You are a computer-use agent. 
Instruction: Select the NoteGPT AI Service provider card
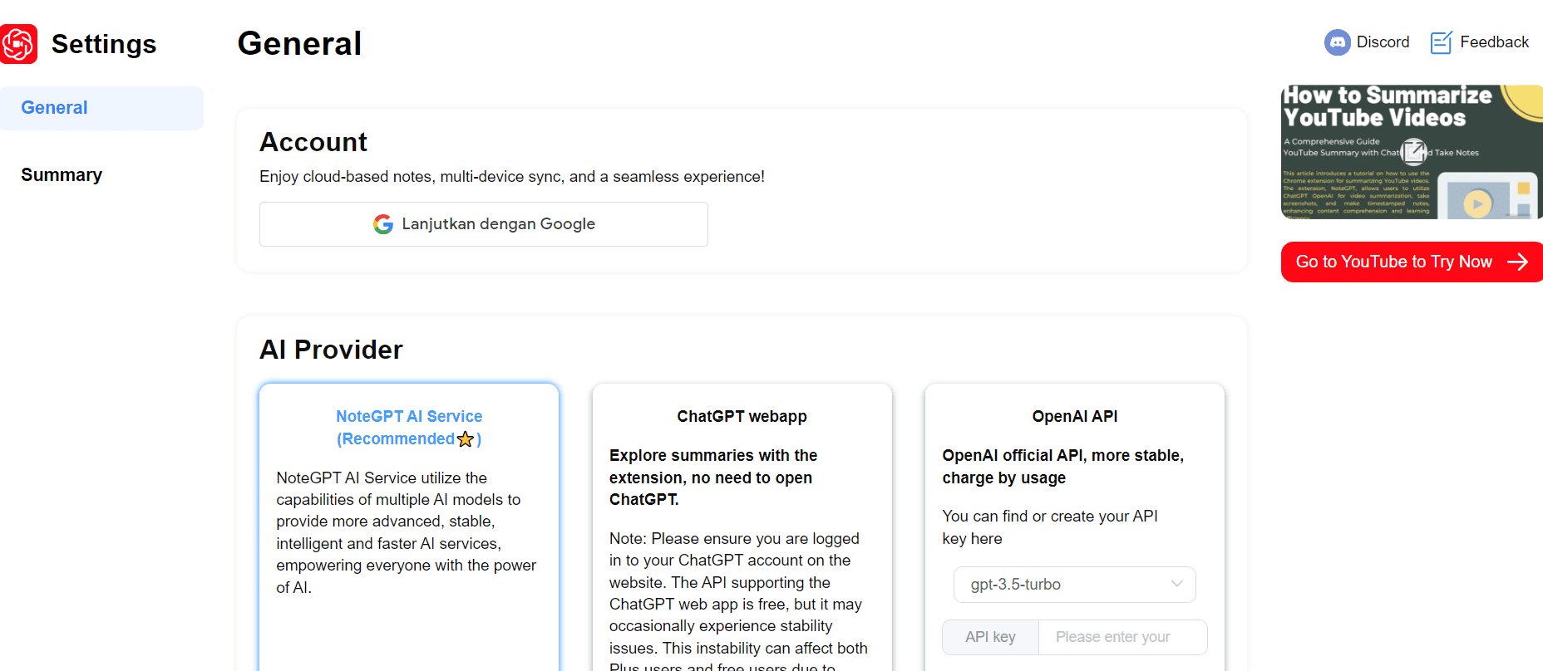[408, 531]
